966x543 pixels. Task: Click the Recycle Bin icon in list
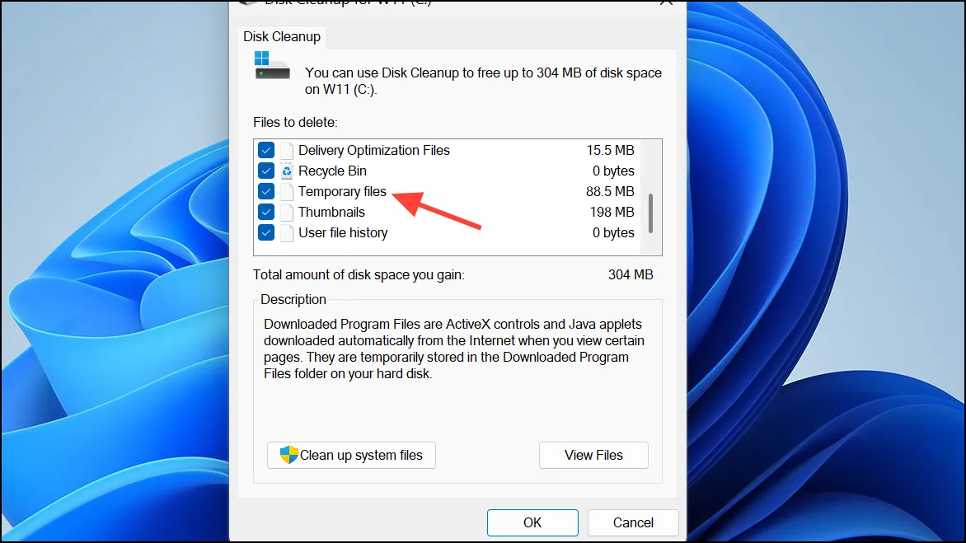pos(287,171)
